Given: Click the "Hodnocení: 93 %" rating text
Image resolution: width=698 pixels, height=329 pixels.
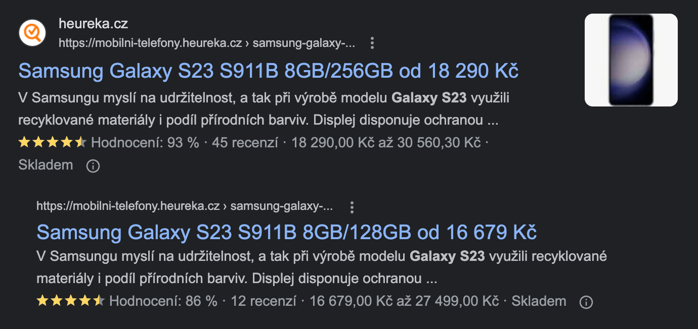Looking at the screenshot, I should point(145,143).
